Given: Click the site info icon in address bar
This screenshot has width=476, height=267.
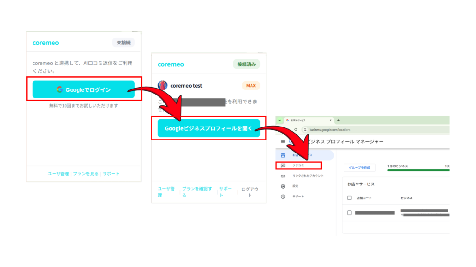Looking at the screenshot, I should (x=305, y=130).
